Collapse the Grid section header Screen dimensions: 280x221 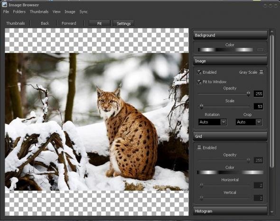point(230,136)
